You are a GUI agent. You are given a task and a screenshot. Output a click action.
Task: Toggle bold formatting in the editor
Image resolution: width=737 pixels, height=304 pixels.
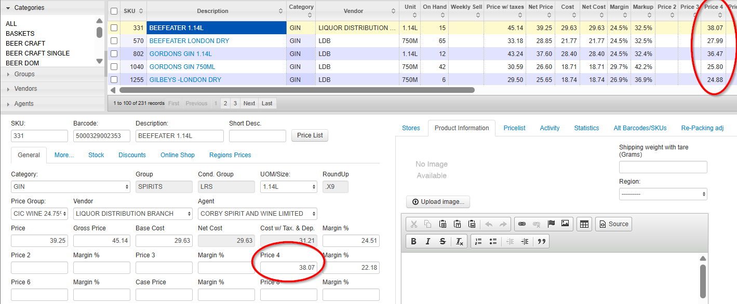(x=414, y=241)
